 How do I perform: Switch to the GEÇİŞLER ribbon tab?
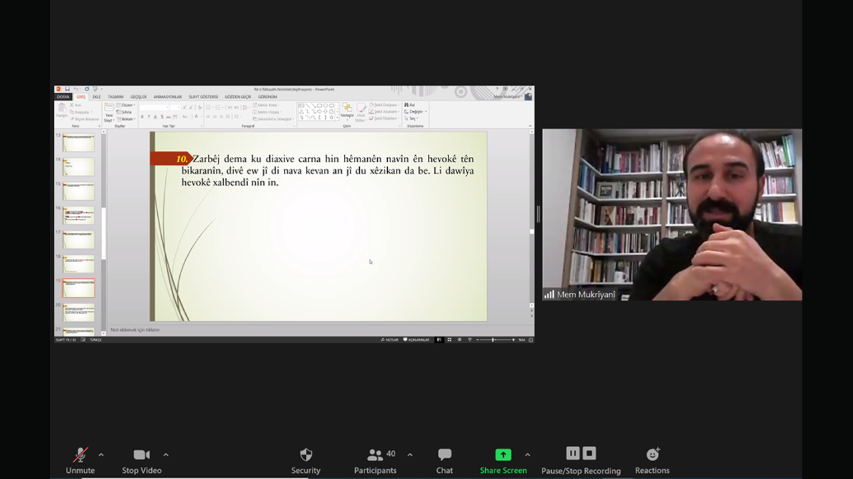[139, 97]
